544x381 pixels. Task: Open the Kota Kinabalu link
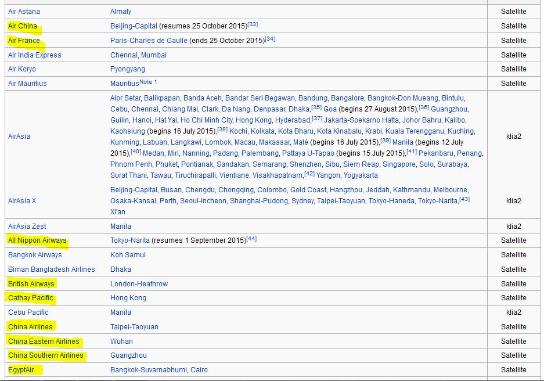pos(339,131)
